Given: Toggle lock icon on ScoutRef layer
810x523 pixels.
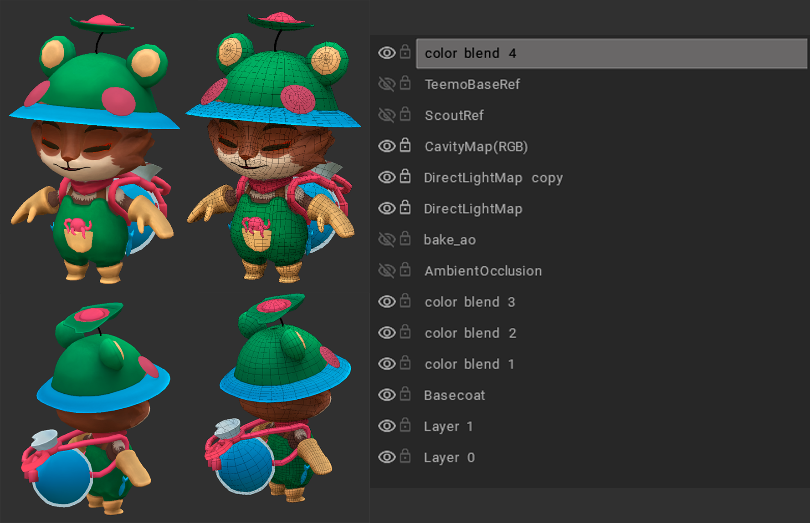Looking at the screenshot, I should tap(405, 114).
